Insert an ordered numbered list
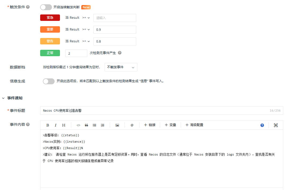The height and width of the screenshot is (190, 295). point(103,125)
